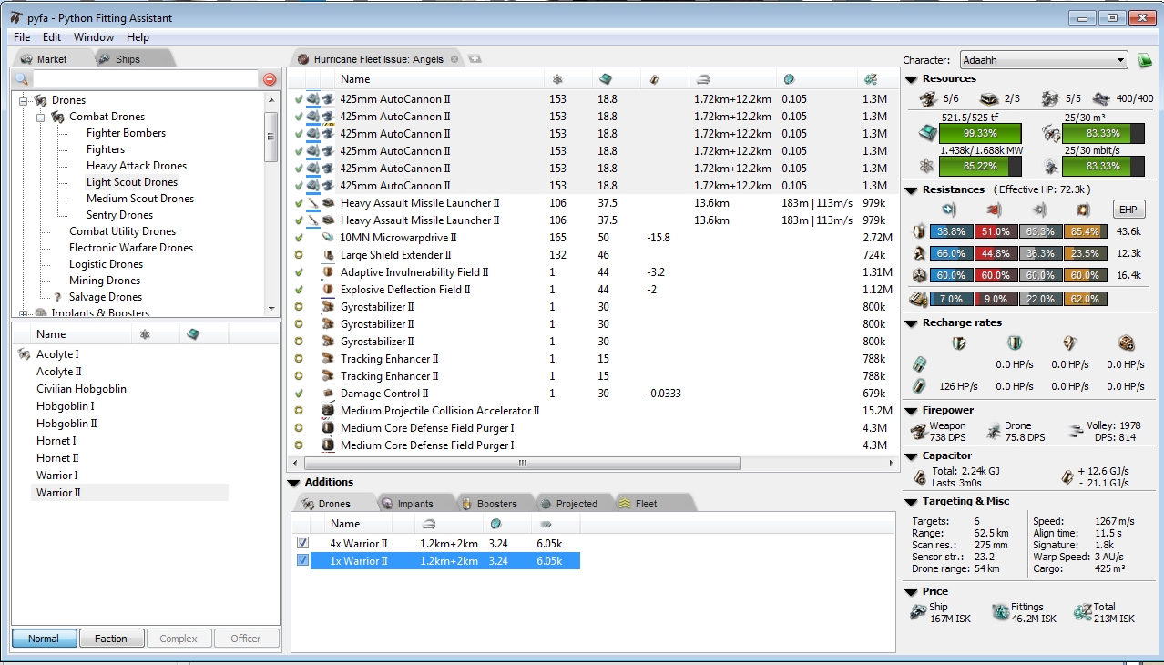This screenshot has height=665, width=1164.
Task: Click the tracking column header icon
Action: point(789,79)
